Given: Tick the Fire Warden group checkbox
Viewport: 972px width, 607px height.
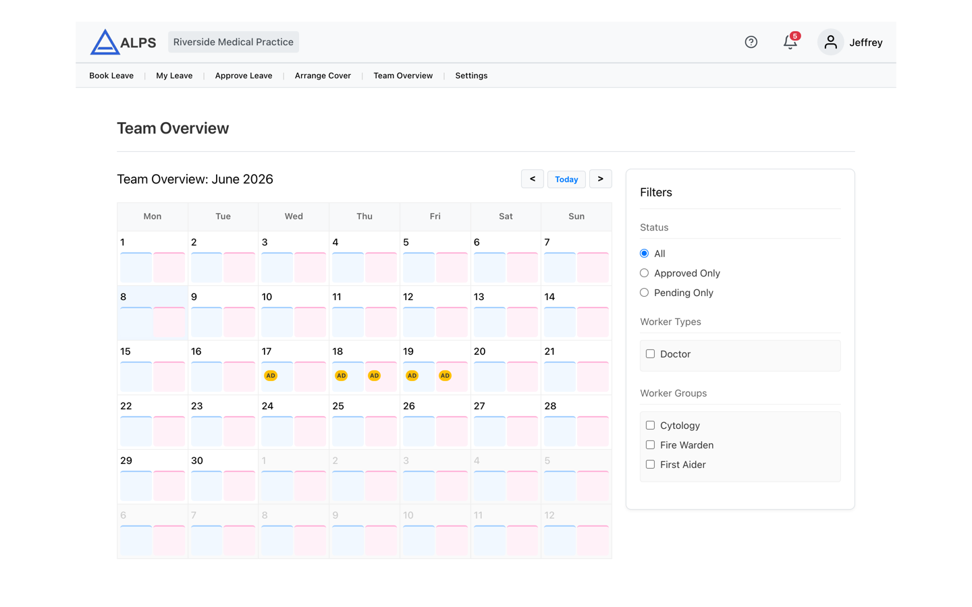Looking at the screenshot, I should point(651,445).
